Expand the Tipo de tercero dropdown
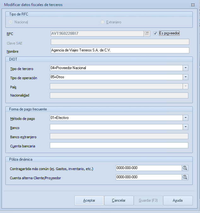This screenshot has width=200, height=213. pos(185,68)
